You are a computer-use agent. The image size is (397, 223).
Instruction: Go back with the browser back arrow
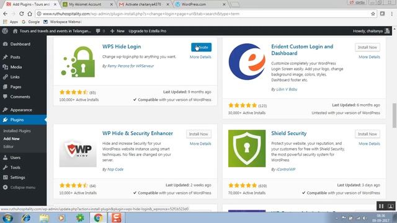[x=6, y=14]
